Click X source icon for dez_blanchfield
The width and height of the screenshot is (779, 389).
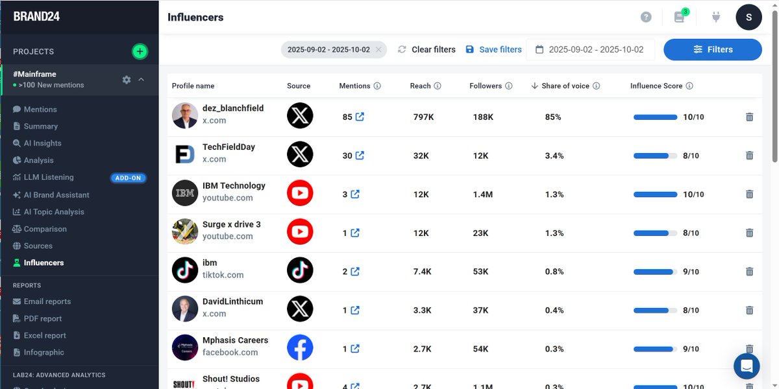(300, 115)
